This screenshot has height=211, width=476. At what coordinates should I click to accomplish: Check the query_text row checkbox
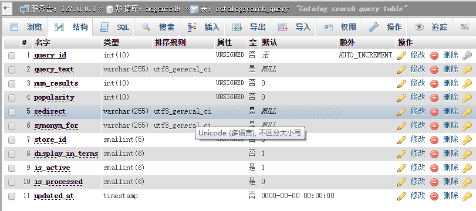tap(12, 70)
